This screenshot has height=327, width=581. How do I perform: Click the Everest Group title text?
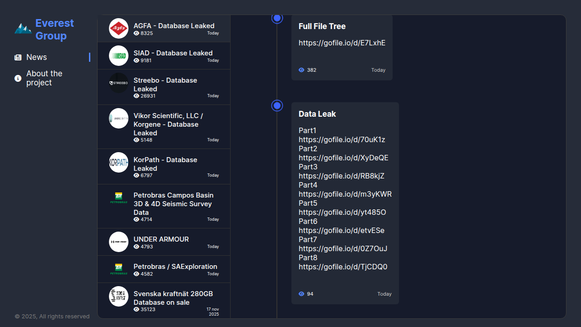coord(54,30)
